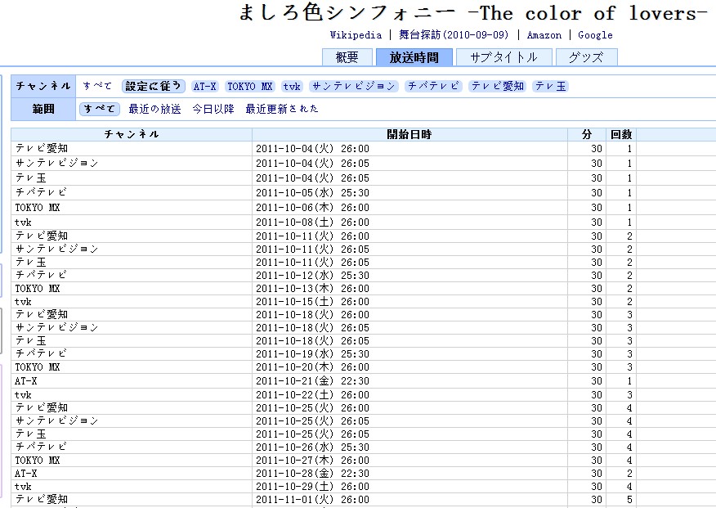Click the date 2011-10-13(木) 26:00
The width and height of the screenshot is (716, 508).
pos(312,289)
